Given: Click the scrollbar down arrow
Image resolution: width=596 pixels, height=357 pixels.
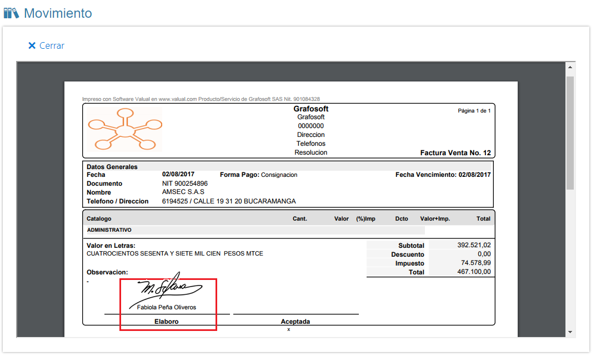Looking at the screenshot, I should click(x=570, y=332).
